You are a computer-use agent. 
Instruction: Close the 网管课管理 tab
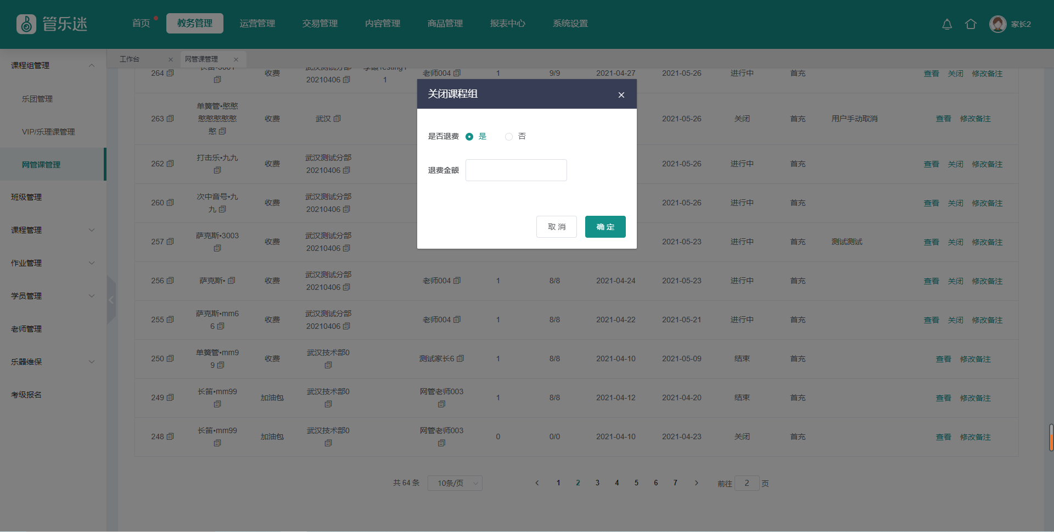236,59
